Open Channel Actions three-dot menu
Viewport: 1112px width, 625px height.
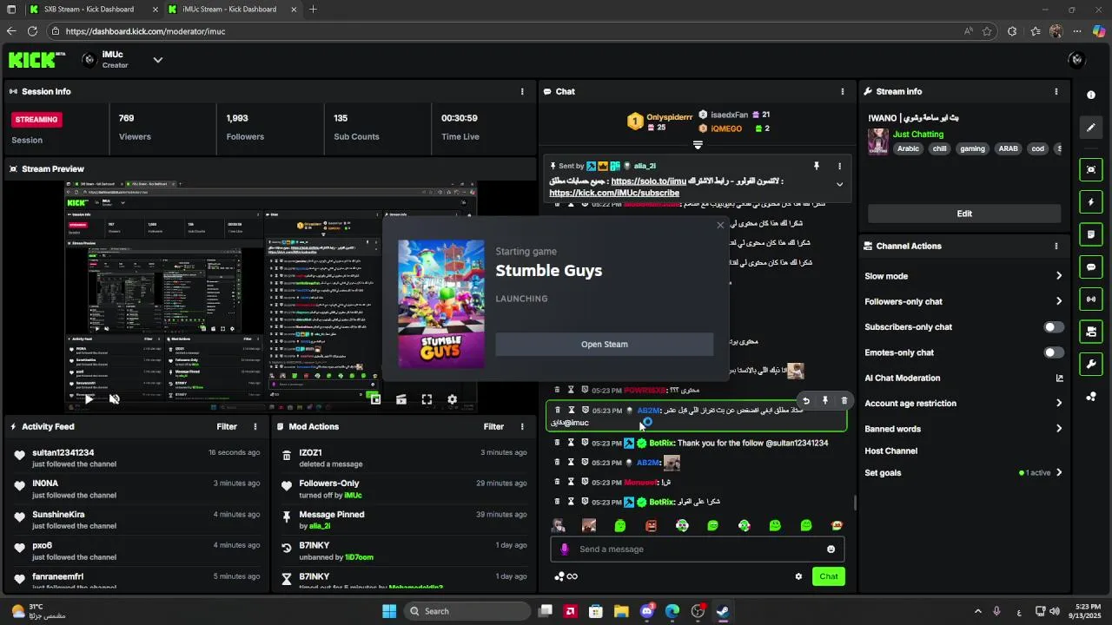(x=1056, y=246)
